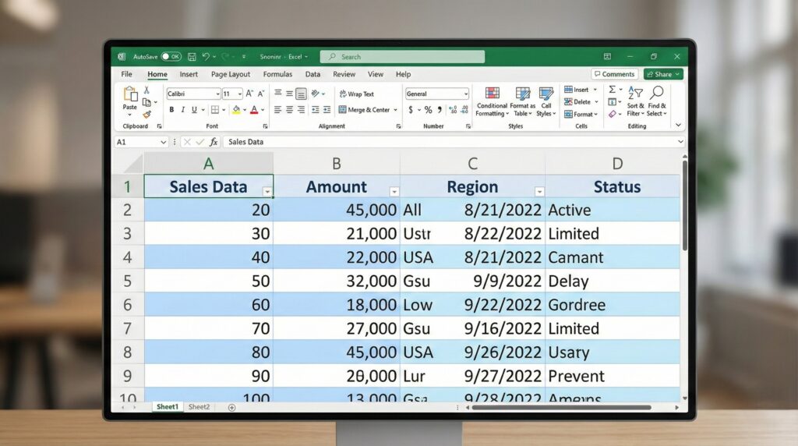Toggle bottom align button
The height and width of the screenshot is (446, 798).
coord(301,94)
